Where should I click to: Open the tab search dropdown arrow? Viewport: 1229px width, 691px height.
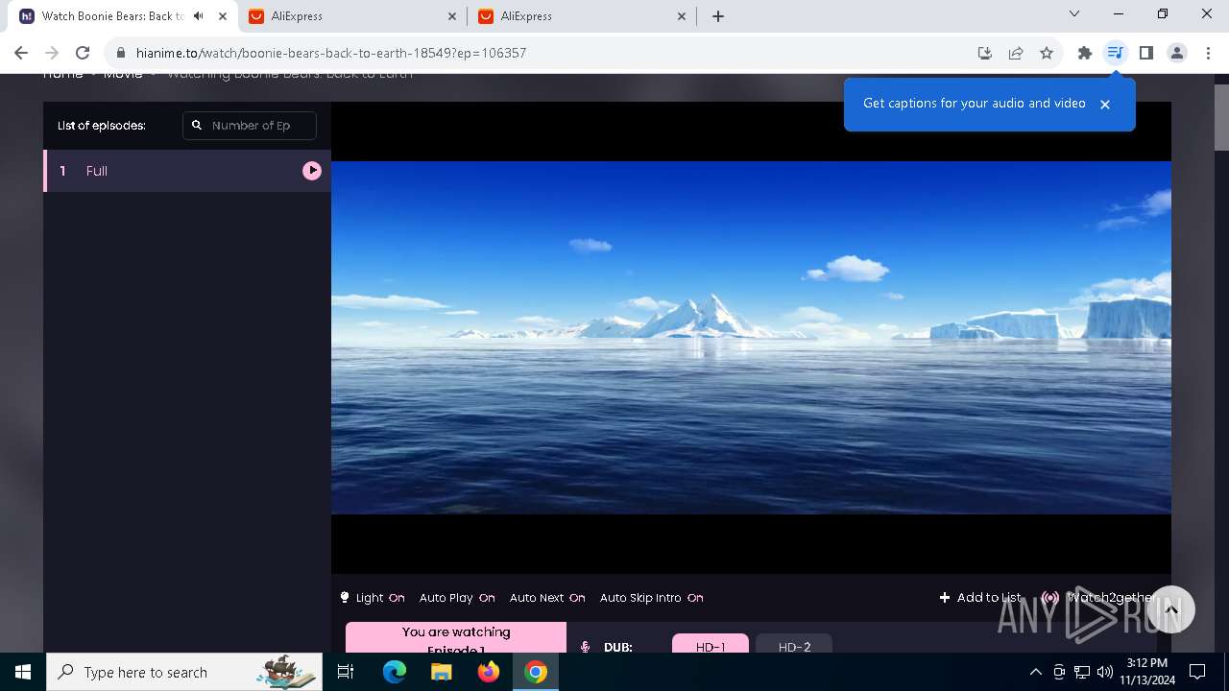point(1074,14)
